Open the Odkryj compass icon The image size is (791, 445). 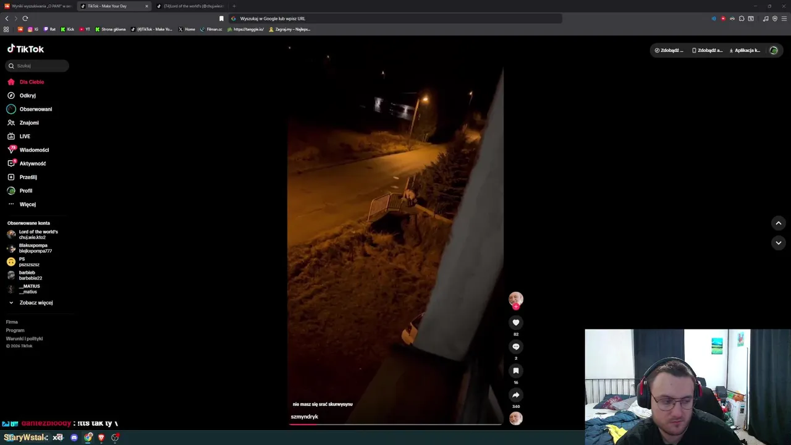tap(11, 95)
